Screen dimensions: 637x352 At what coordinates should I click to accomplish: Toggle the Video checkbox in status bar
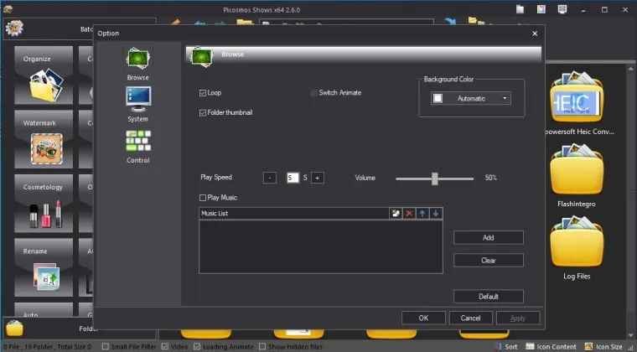[x=165, y=347]
